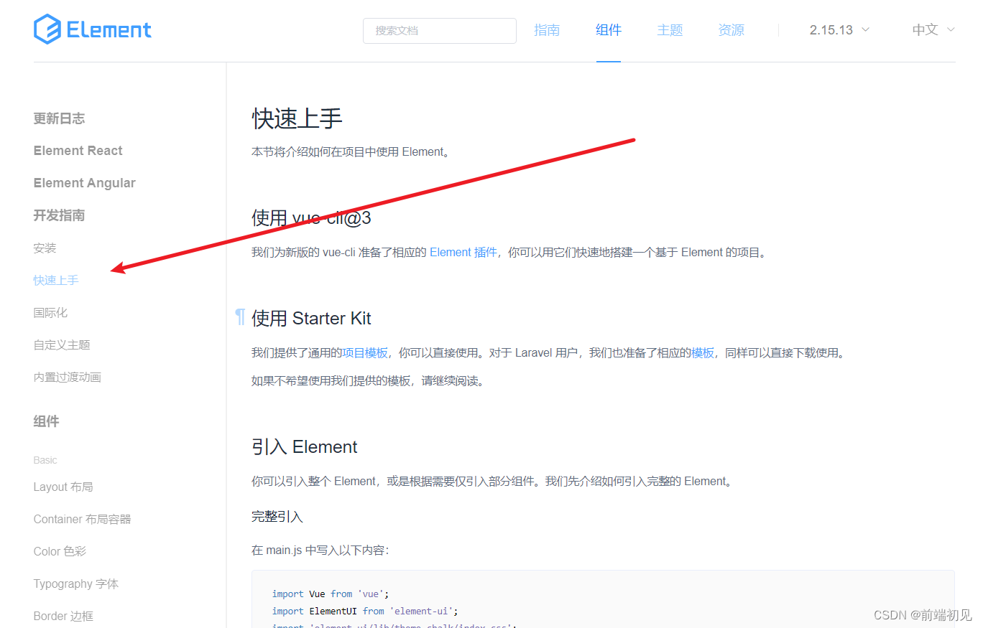This screenshot has width=983, height=628.
Task: Click the 使用 Starter Kit heading
Action: coord(311,318)
